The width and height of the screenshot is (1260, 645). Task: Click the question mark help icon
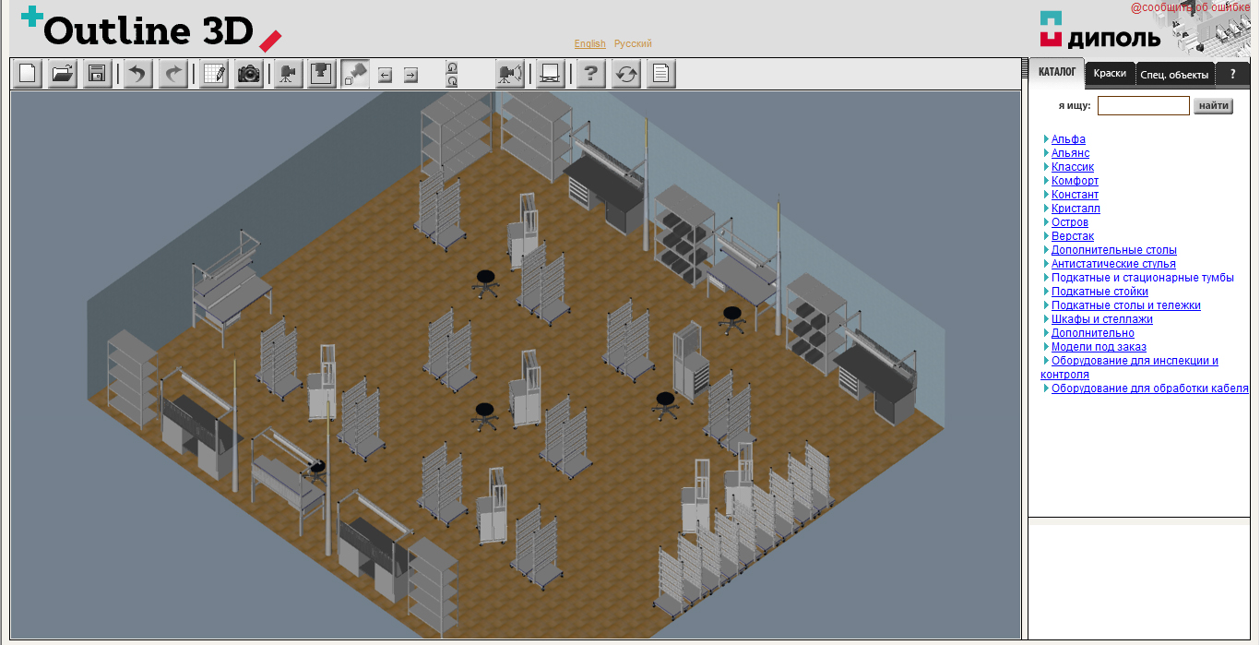pyautogui.click(x=591, y=74)
